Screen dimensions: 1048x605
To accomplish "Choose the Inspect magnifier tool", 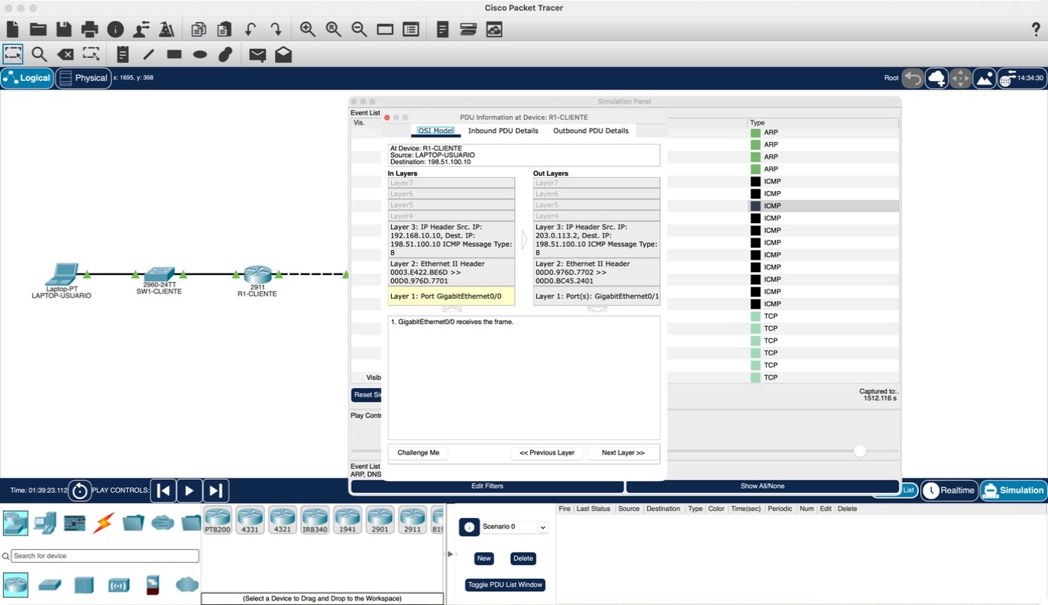I will (x=39, y=54).
